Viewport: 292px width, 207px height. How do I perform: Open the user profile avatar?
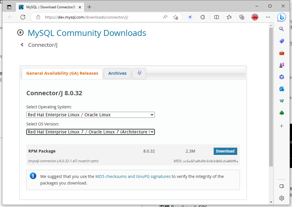click(x=255, y=17)
